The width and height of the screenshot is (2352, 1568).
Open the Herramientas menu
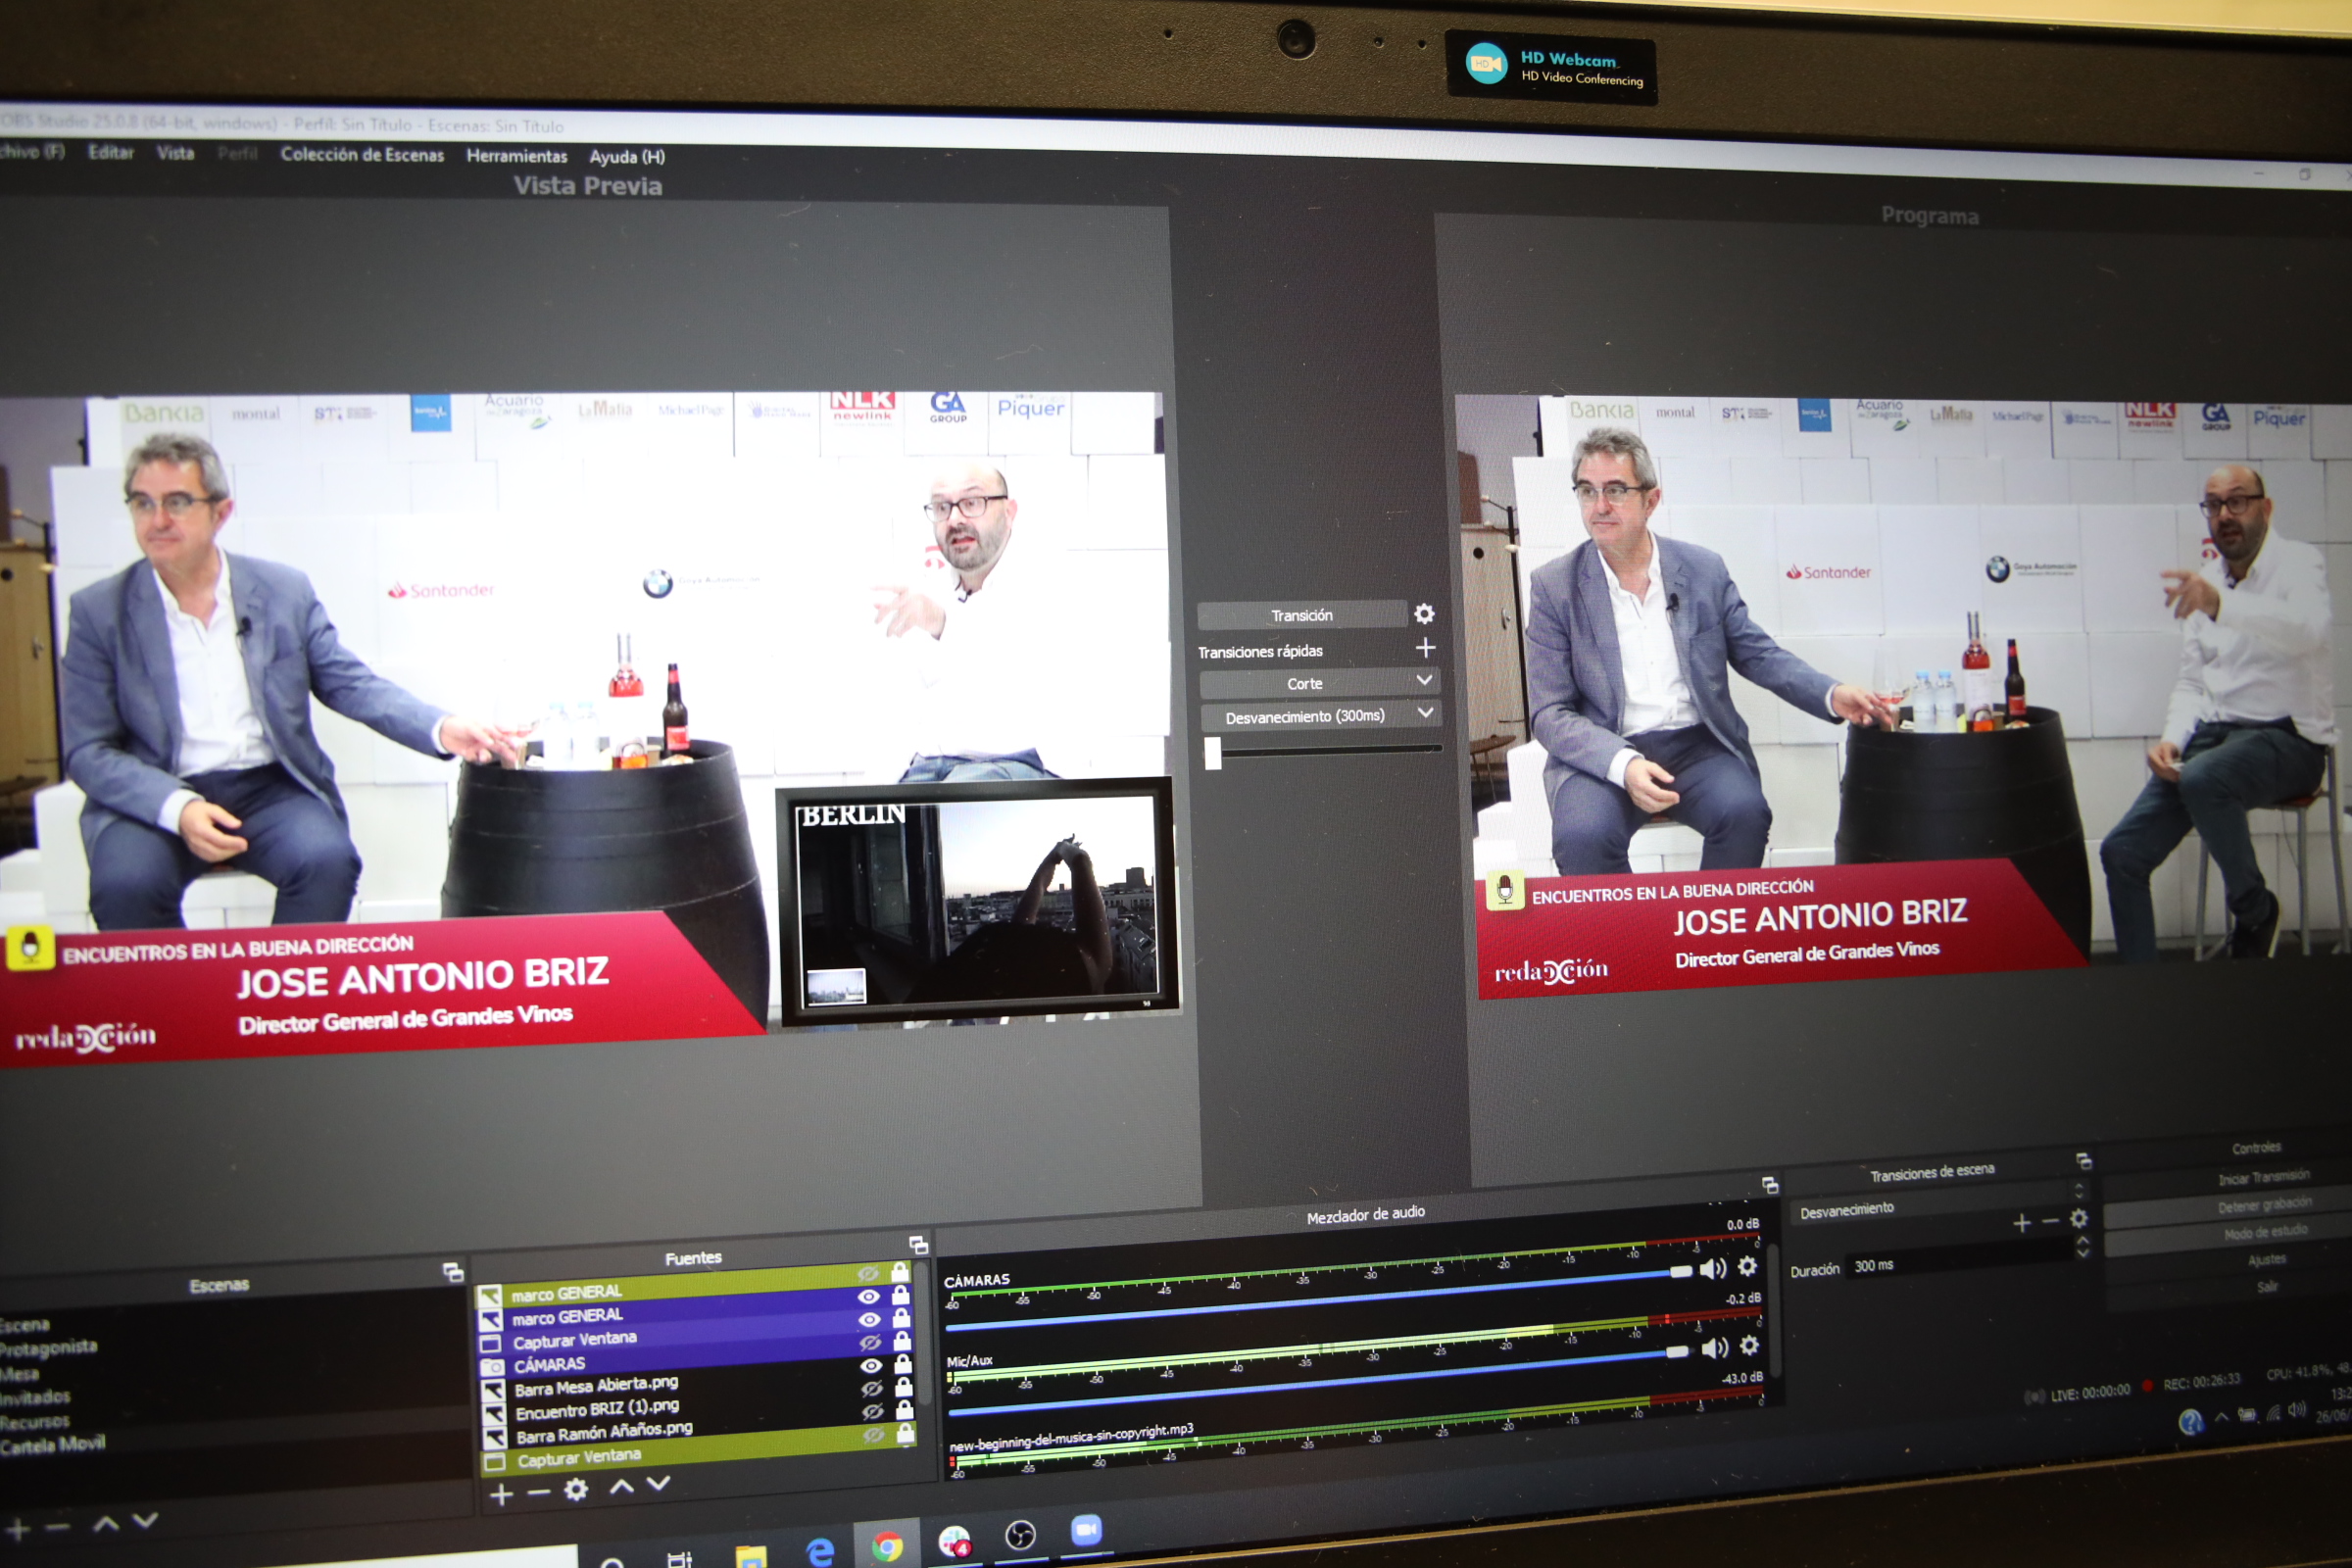click(x=516, y=156)
